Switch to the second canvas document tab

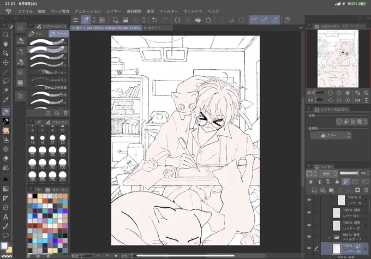point(157,28)
